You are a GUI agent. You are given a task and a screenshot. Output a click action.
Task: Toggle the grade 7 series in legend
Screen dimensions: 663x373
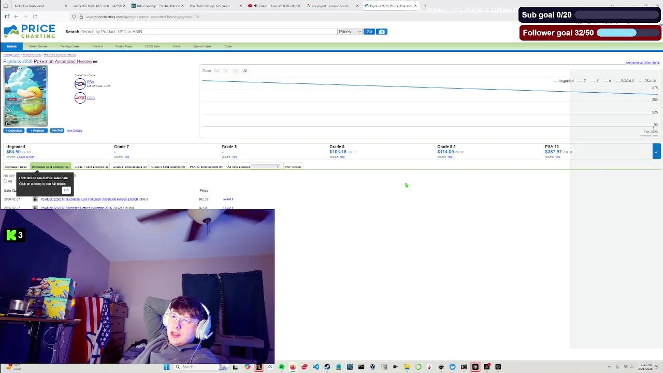(x=582, y=81)
